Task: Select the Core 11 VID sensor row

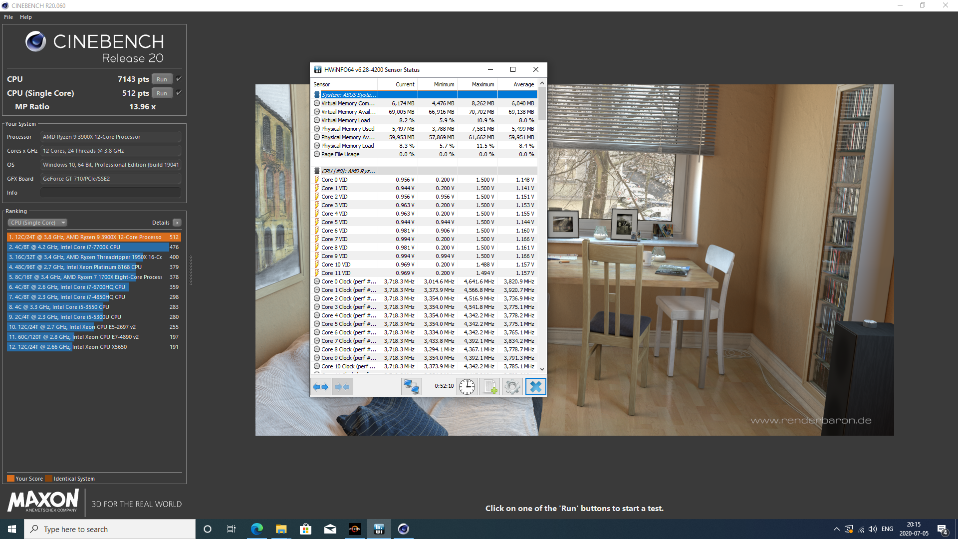Action: 424,273
